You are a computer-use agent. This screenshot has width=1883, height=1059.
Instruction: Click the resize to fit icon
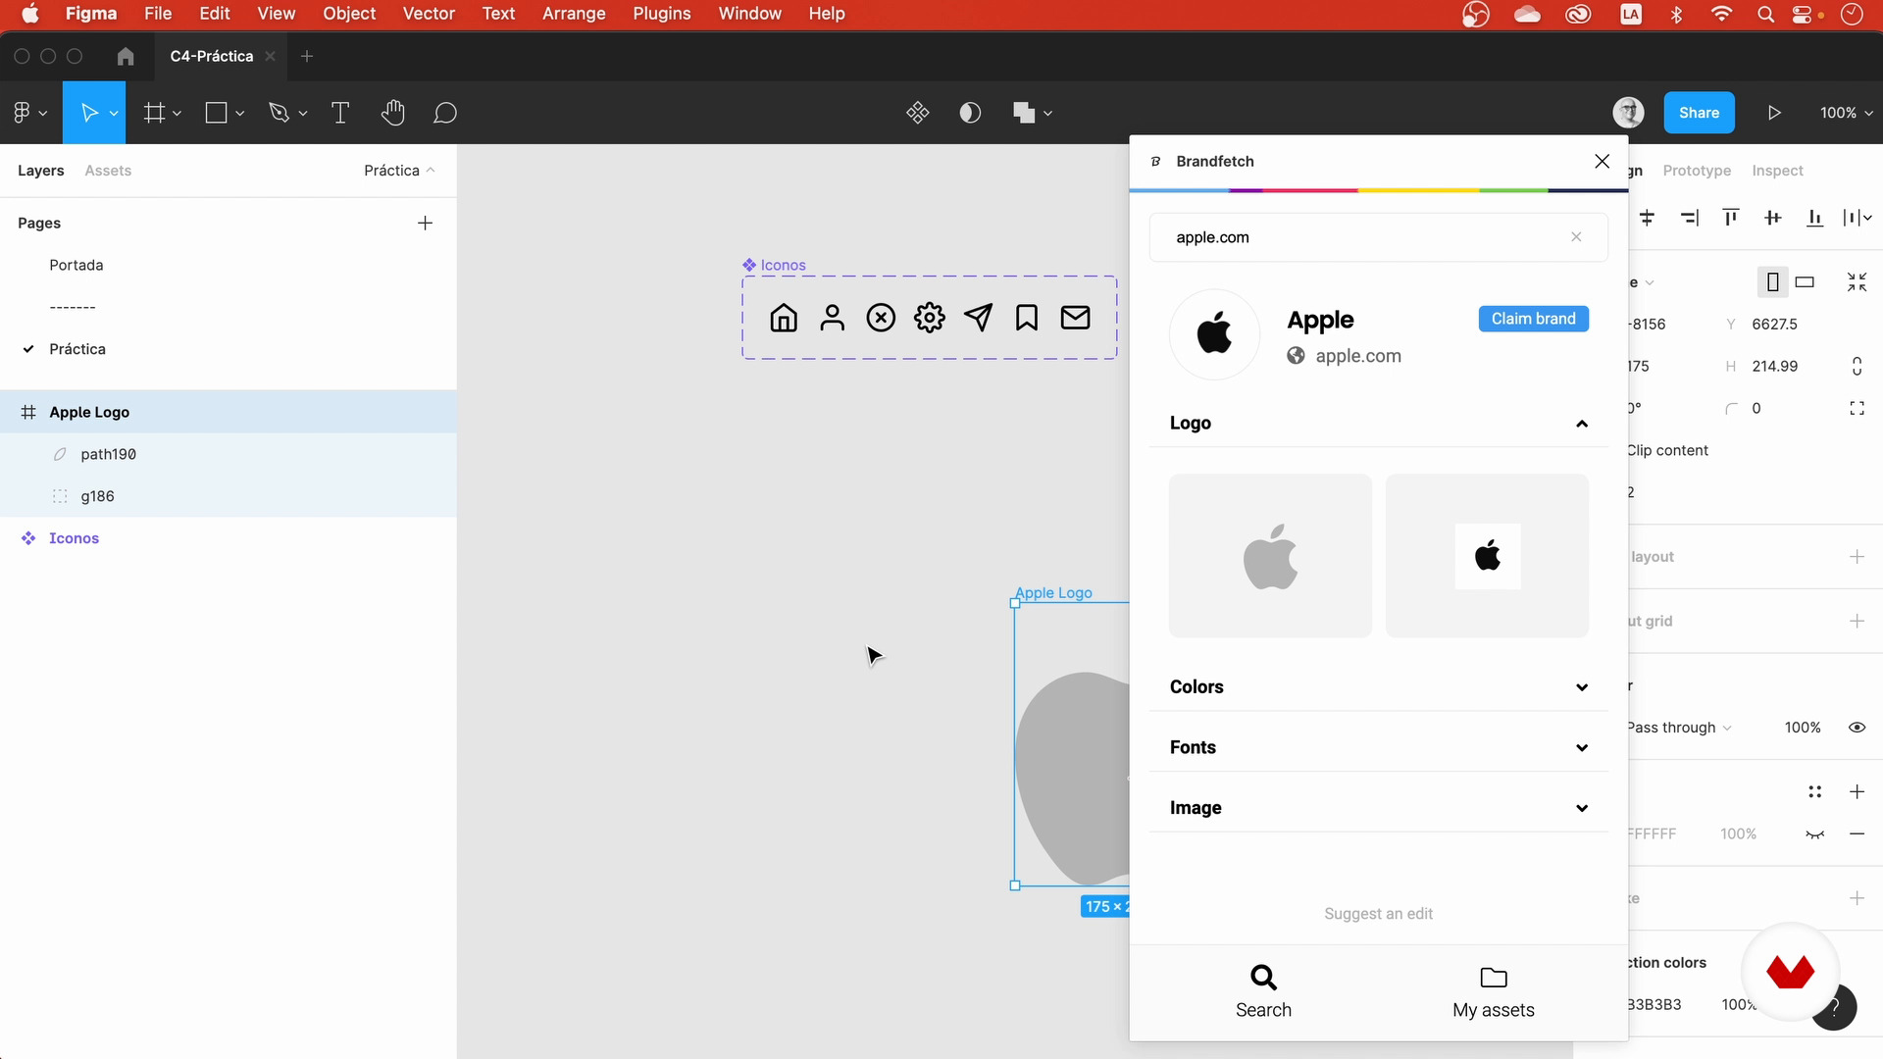coord(1857,282)
